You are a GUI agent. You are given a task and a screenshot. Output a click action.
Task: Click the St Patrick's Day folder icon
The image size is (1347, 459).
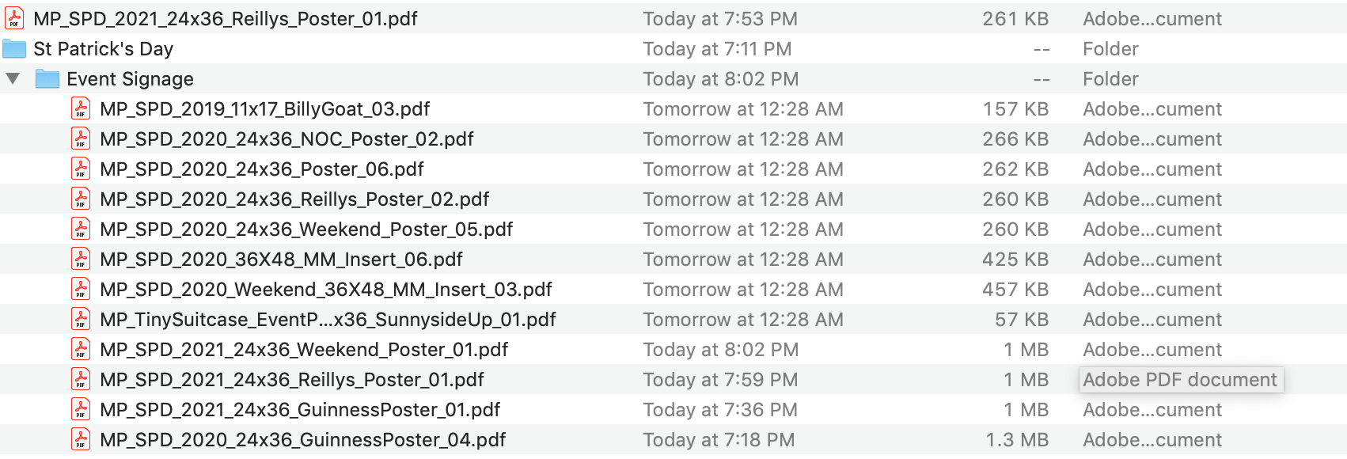pos(14,49)
